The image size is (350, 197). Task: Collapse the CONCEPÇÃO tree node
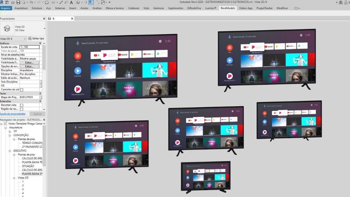tap(10, 135)
